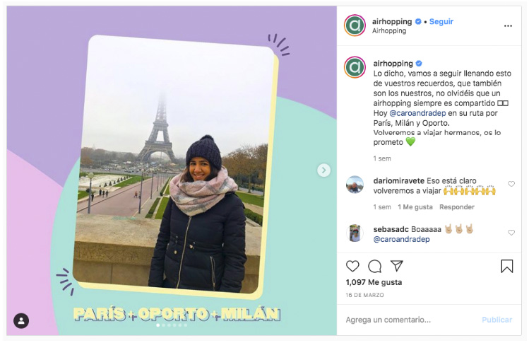Submit the comment with Publicar
Viewport: 529px width, 343px height.
(x=497, y=320)
